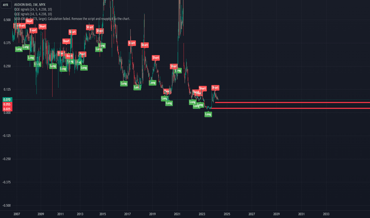The width and height of the screenshot is (370, 218).
Task: Click the Long signal below 2019 date
Action: (x=152, y=82)
